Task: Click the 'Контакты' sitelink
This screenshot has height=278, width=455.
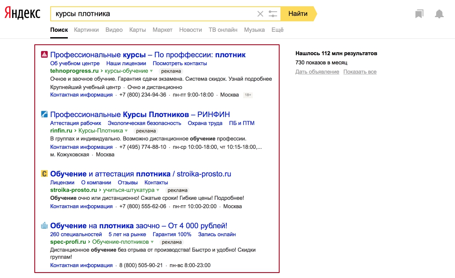Action: pyautogui.click(x=156, y=182)
